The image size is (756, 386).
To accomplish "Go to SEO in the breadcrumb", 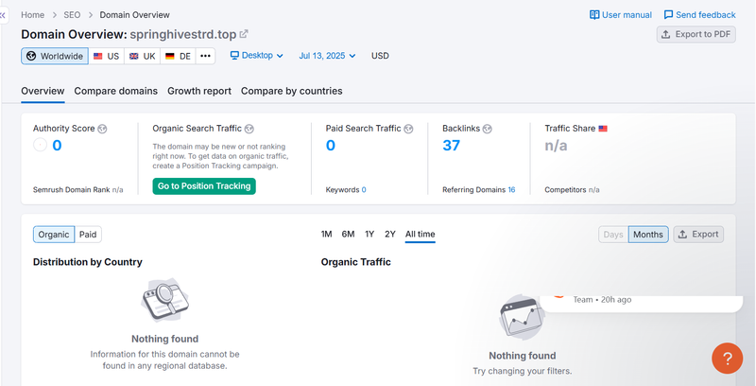I will (72, 15).
